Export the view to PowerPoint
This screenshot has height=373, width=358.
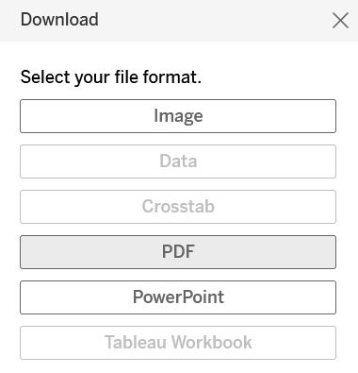[x=178, y=297]
